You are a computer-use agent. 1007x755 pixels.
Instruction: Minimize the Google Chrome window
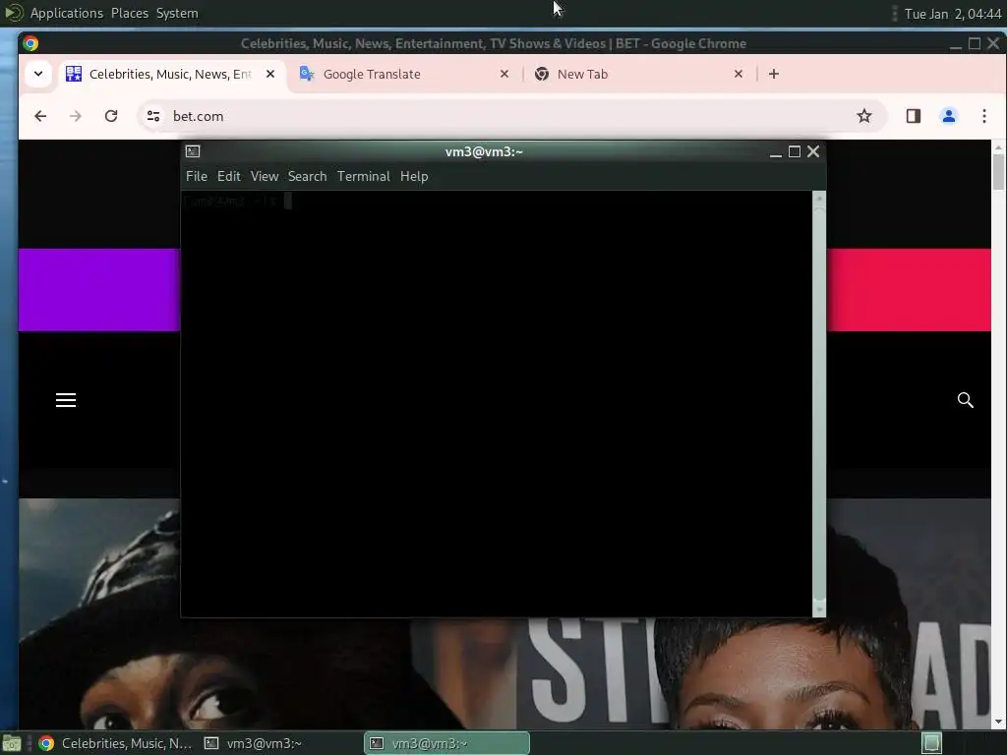(x=956, y=43)
